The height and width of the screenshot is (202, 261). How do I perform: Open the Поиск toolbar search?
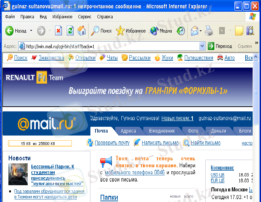pyautogui.click(x=101, y=31)
